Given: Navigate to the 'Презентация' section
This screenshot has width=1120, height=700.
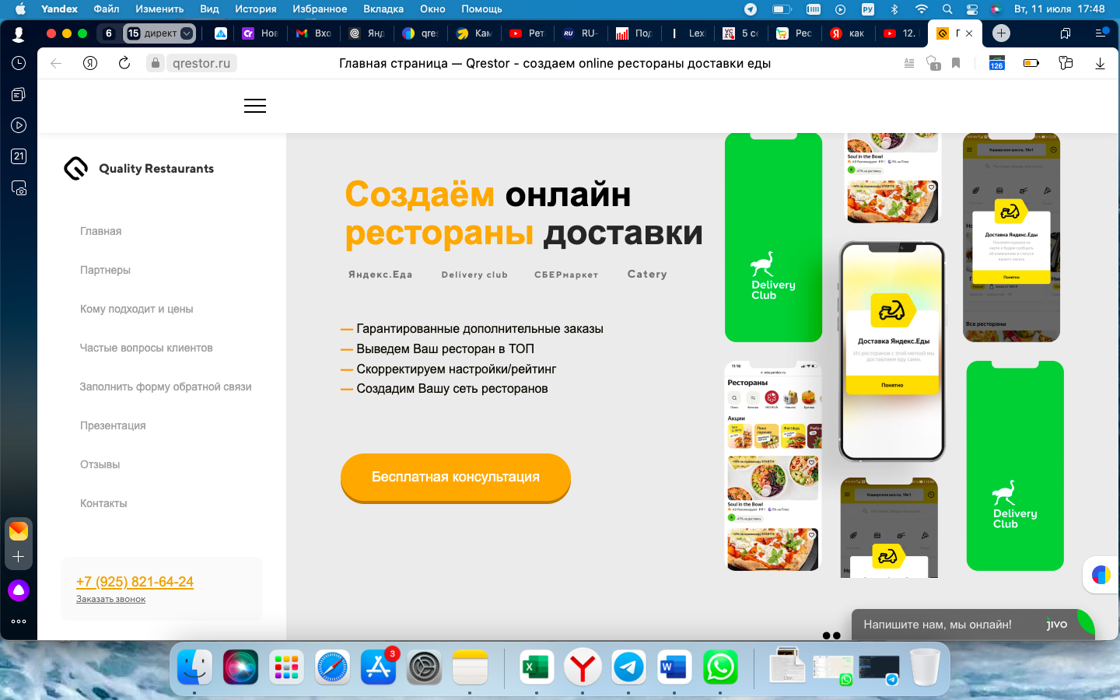Looking at the screenshot, I should 113,425.
